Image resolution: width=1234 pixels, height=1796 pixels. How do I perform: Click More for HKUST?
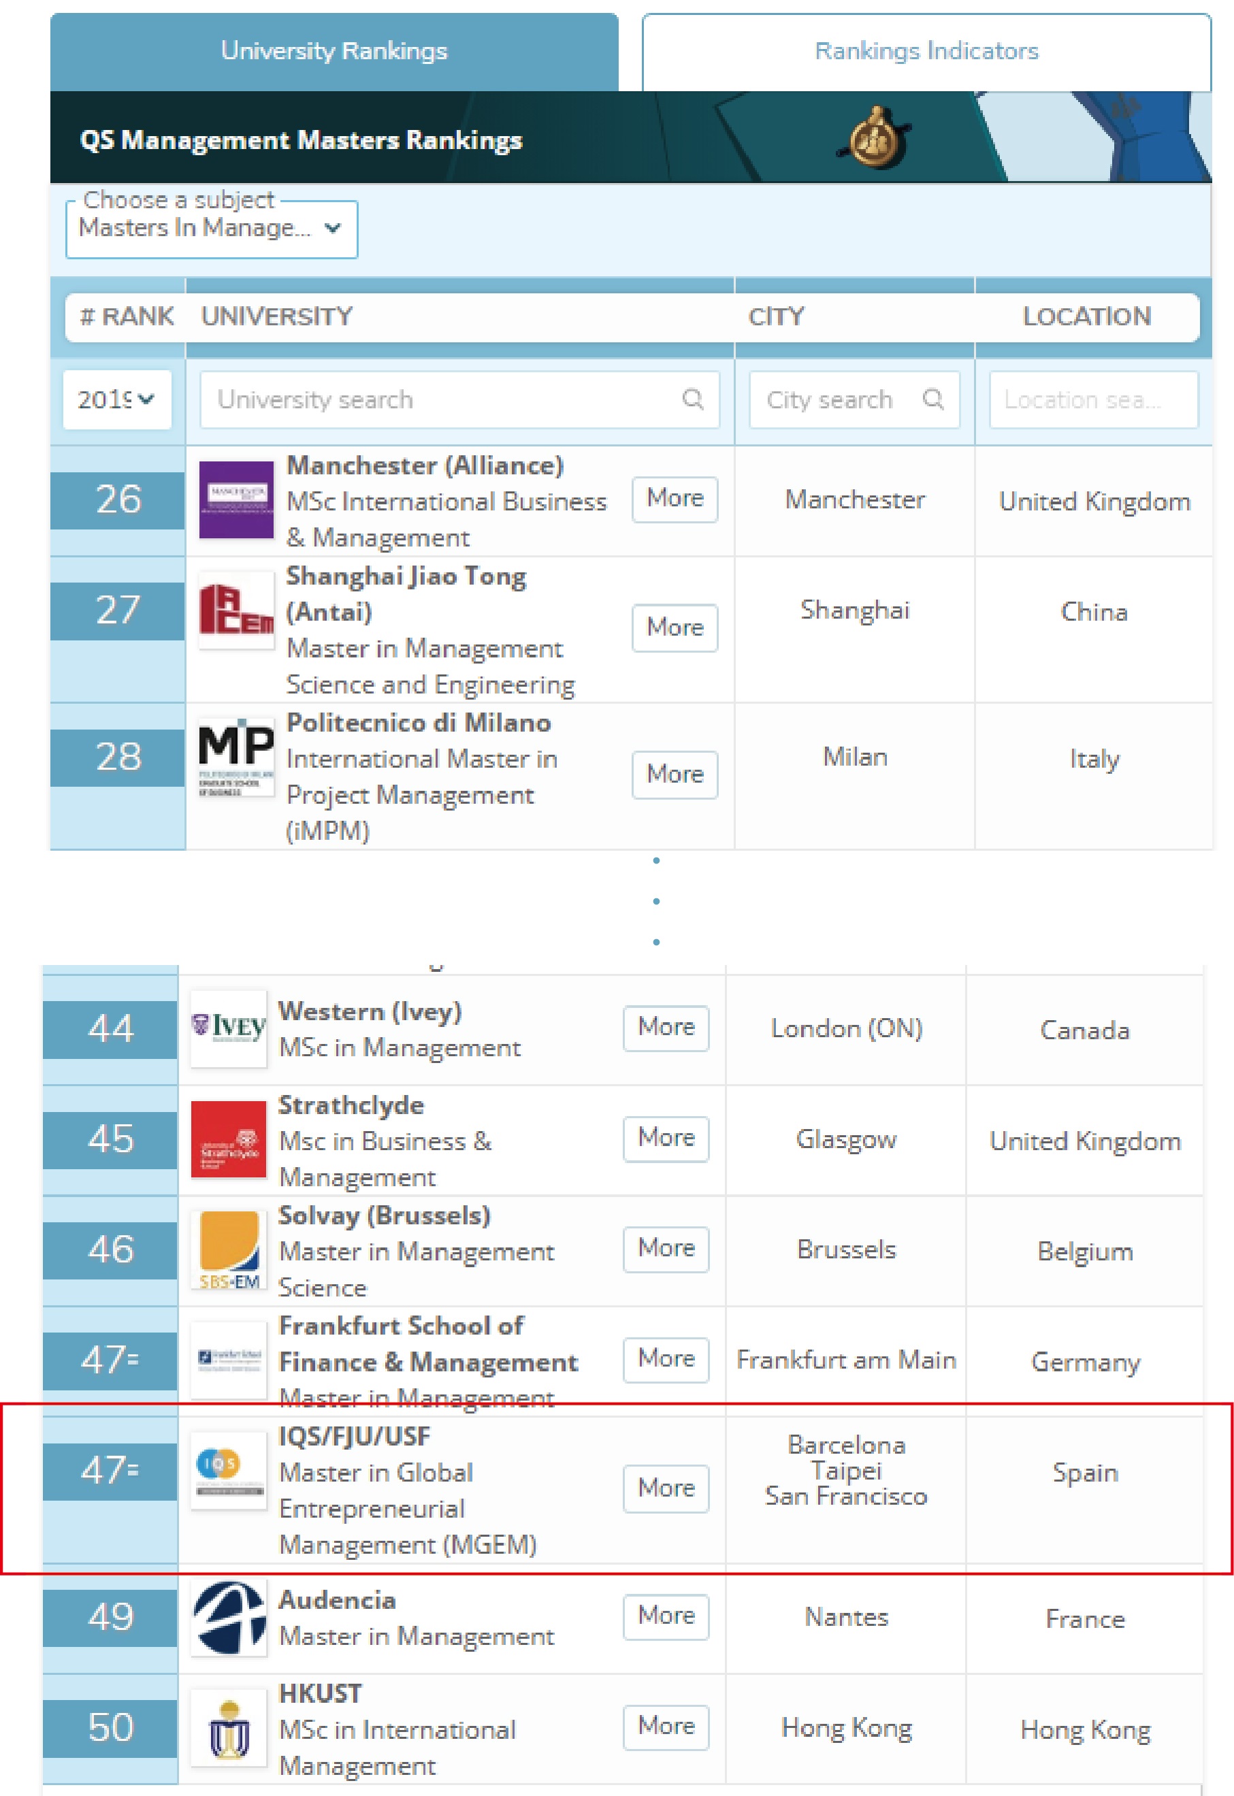pyautogui.click(x=666, y=1728)
